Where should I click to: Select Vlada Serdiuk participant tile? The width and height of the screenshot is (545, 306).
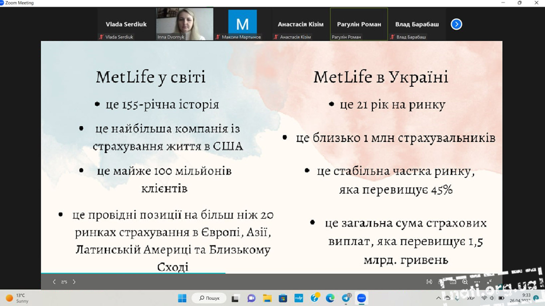coord(126,24)
